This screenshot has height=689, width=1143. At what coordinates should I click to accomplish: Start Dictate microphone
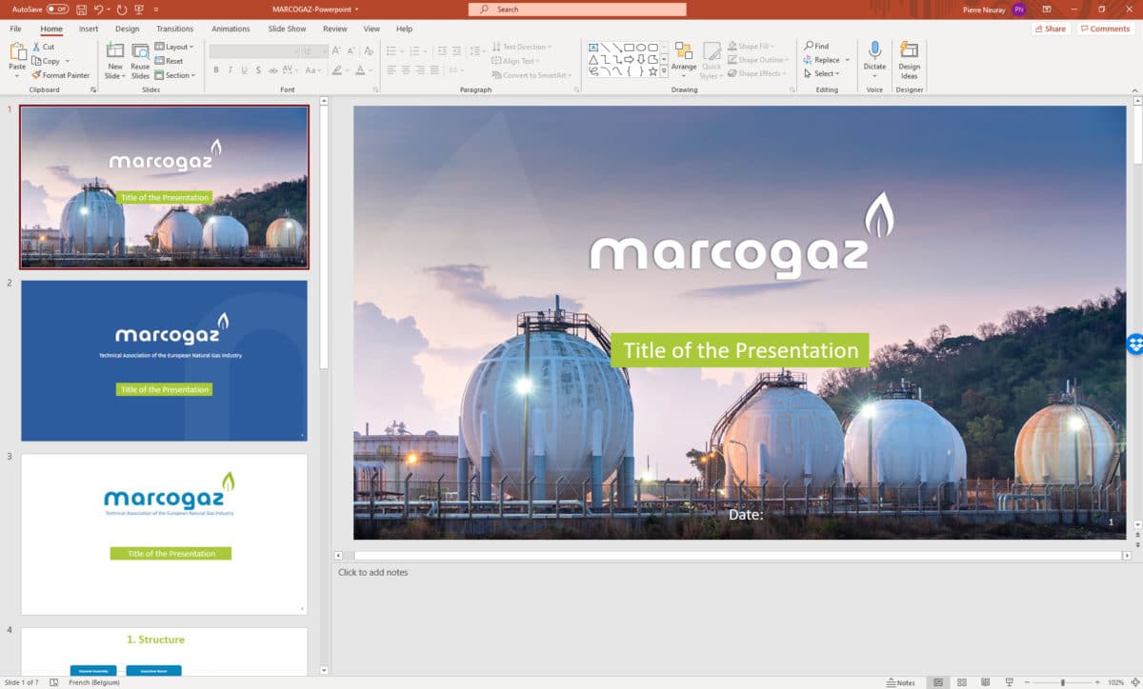[874, 56]
